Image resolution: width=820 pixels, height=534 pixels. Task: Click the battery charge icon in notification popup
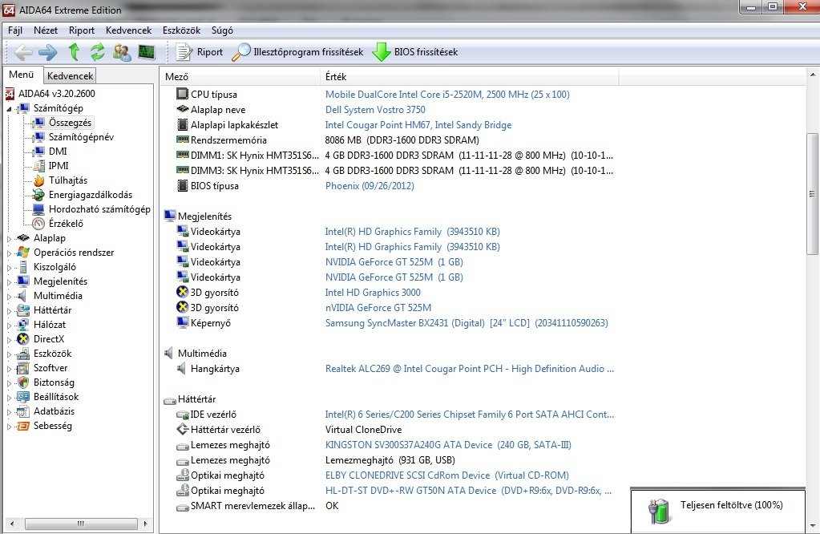[658, 511]
